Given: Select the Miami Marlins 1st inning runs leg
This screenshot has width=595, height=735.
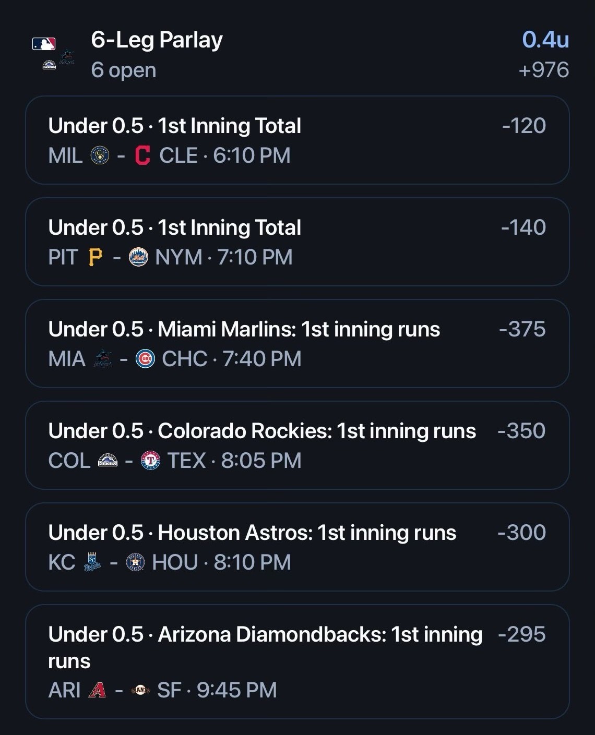Looking at the screenshot, I should (297, 343).
